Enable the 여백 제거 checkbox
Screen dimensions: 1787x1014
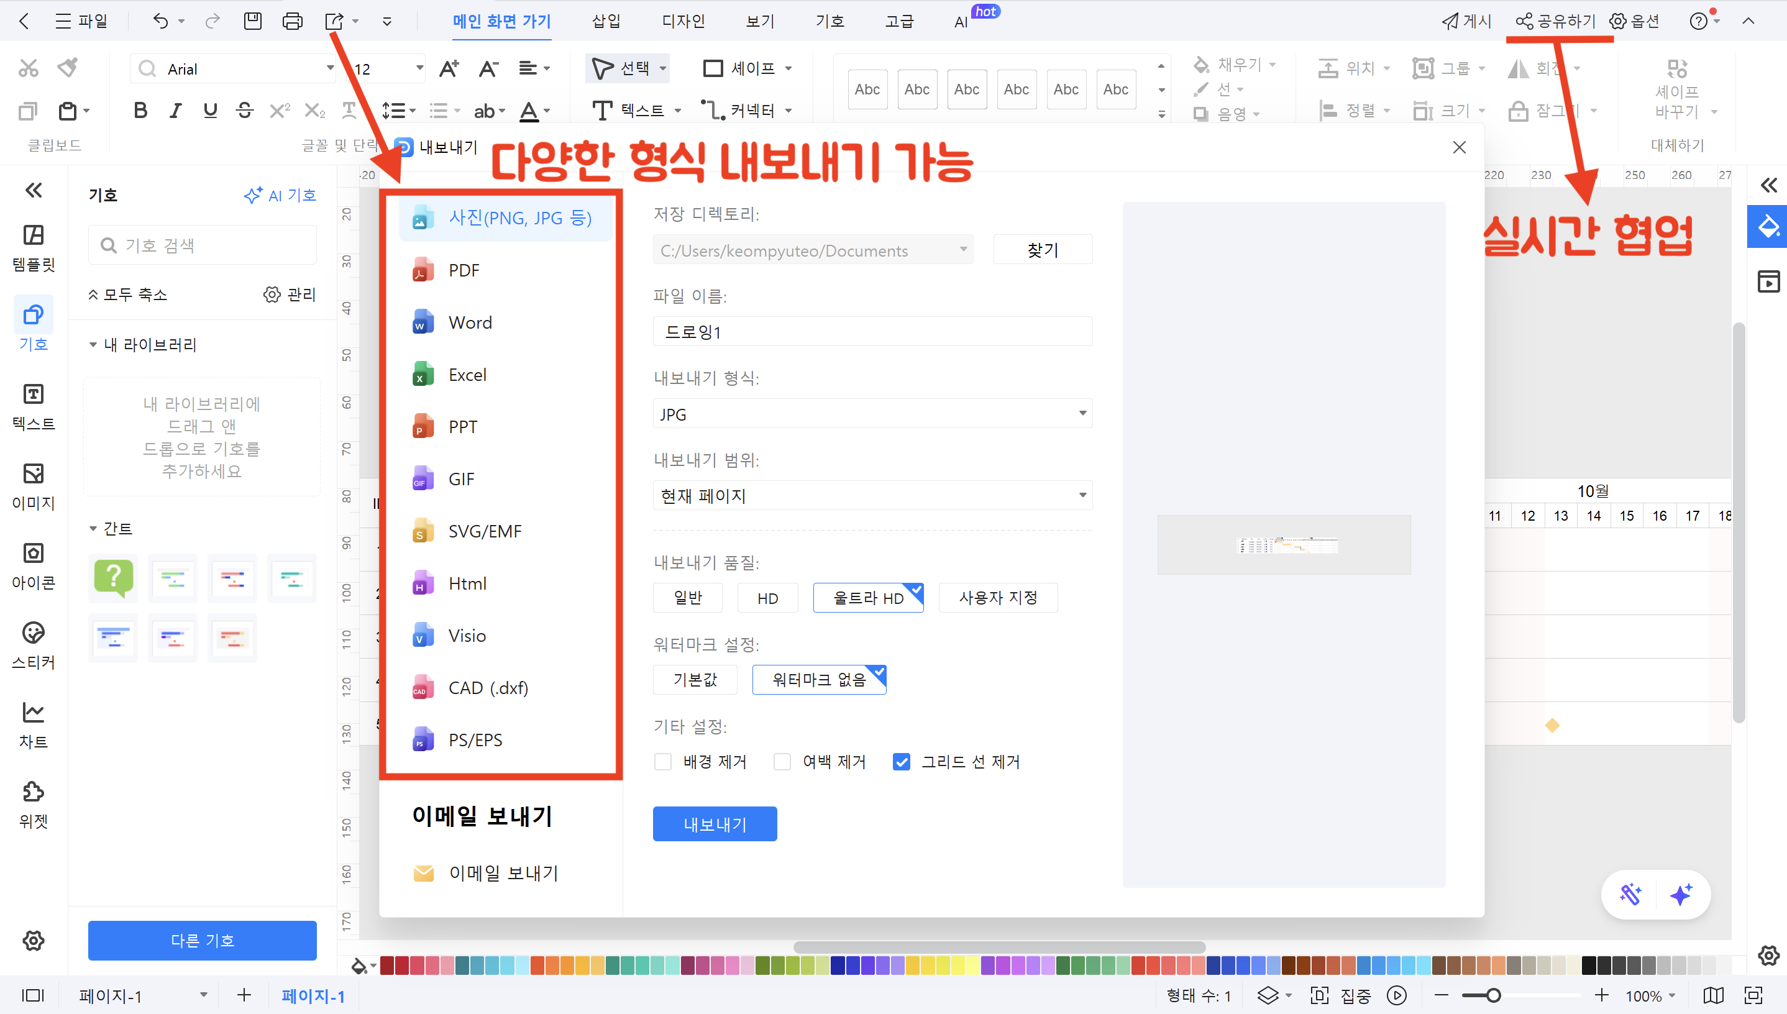point(782,761)
